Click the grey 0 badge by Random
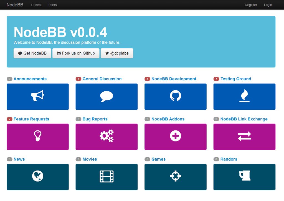284x201 pixels. click(216, 159)
